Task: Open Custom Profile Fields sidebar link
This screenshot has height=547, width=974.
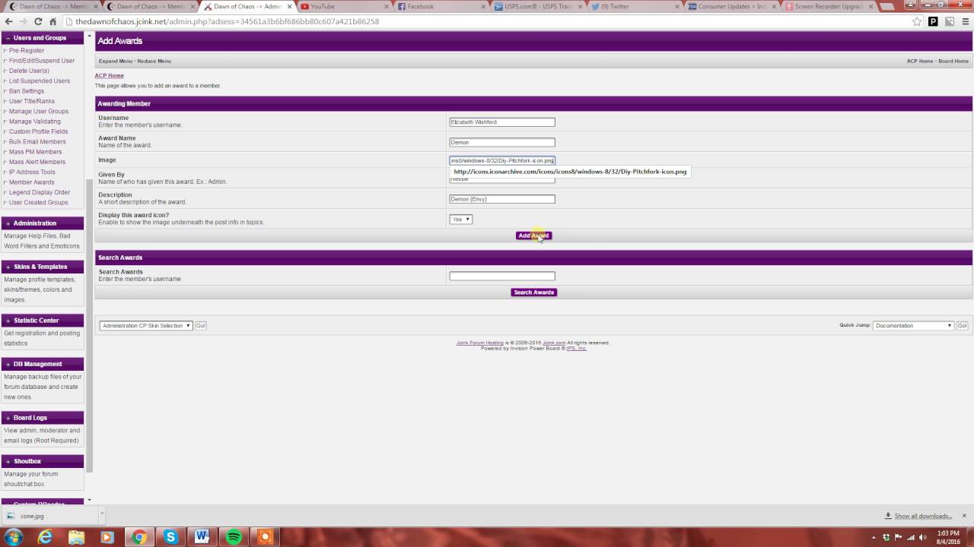Action: point(38,131)
